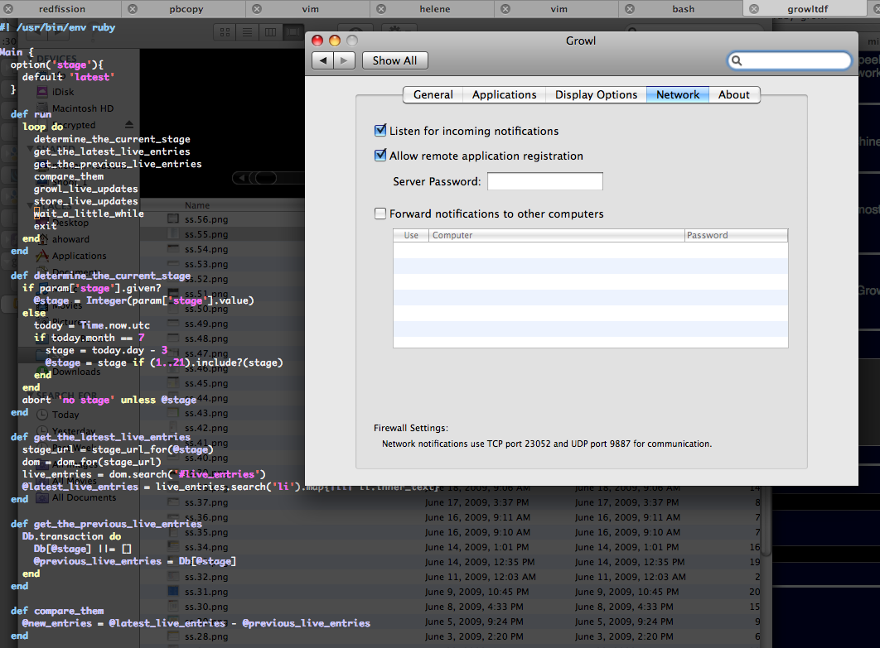Click the search magnifier icon in Growl
This screenshot has width=880, height=648.
[x=737, y=60]
